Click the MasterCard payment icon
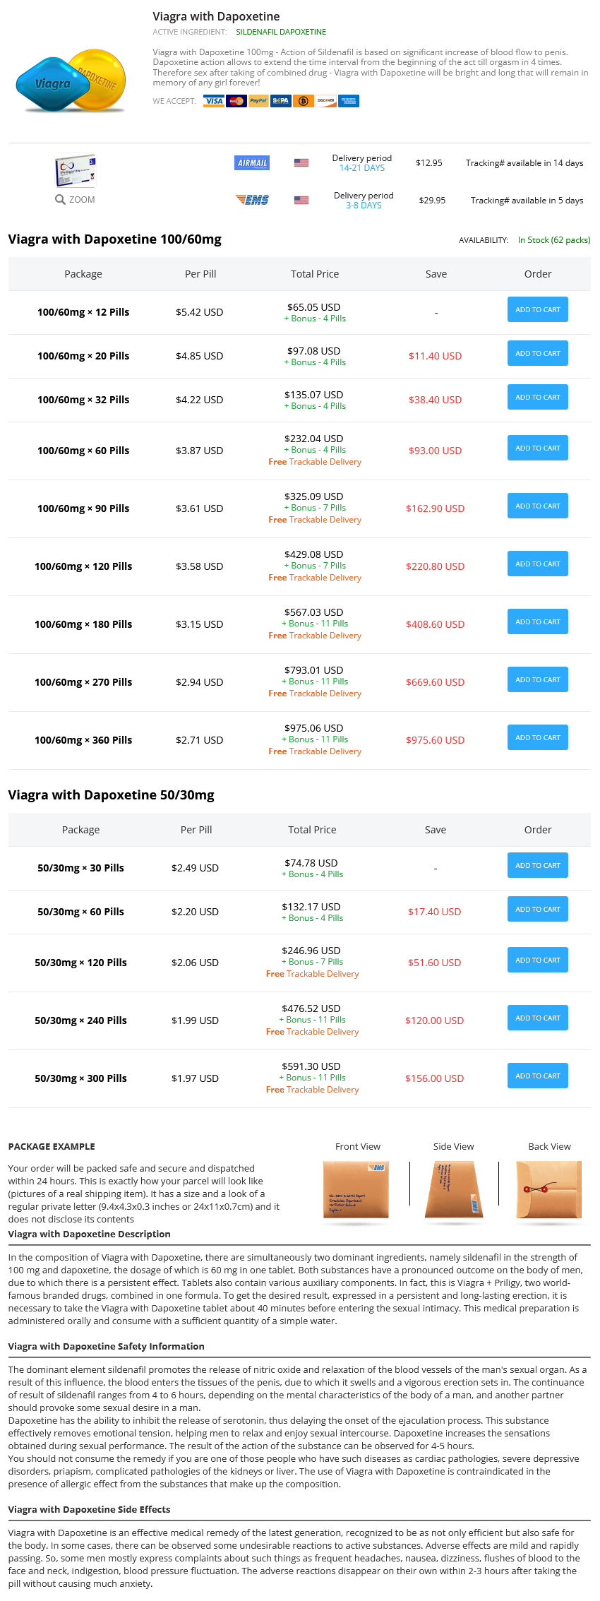Viewport: 600px width, 1601px height. [x=236, y=101]
